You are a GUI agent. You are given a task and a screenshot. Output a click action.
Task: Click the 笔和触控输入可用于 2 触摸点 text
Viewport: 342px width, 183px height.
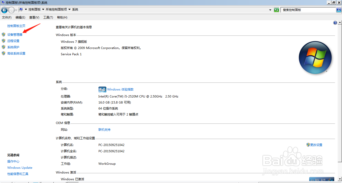coord(118,114)
